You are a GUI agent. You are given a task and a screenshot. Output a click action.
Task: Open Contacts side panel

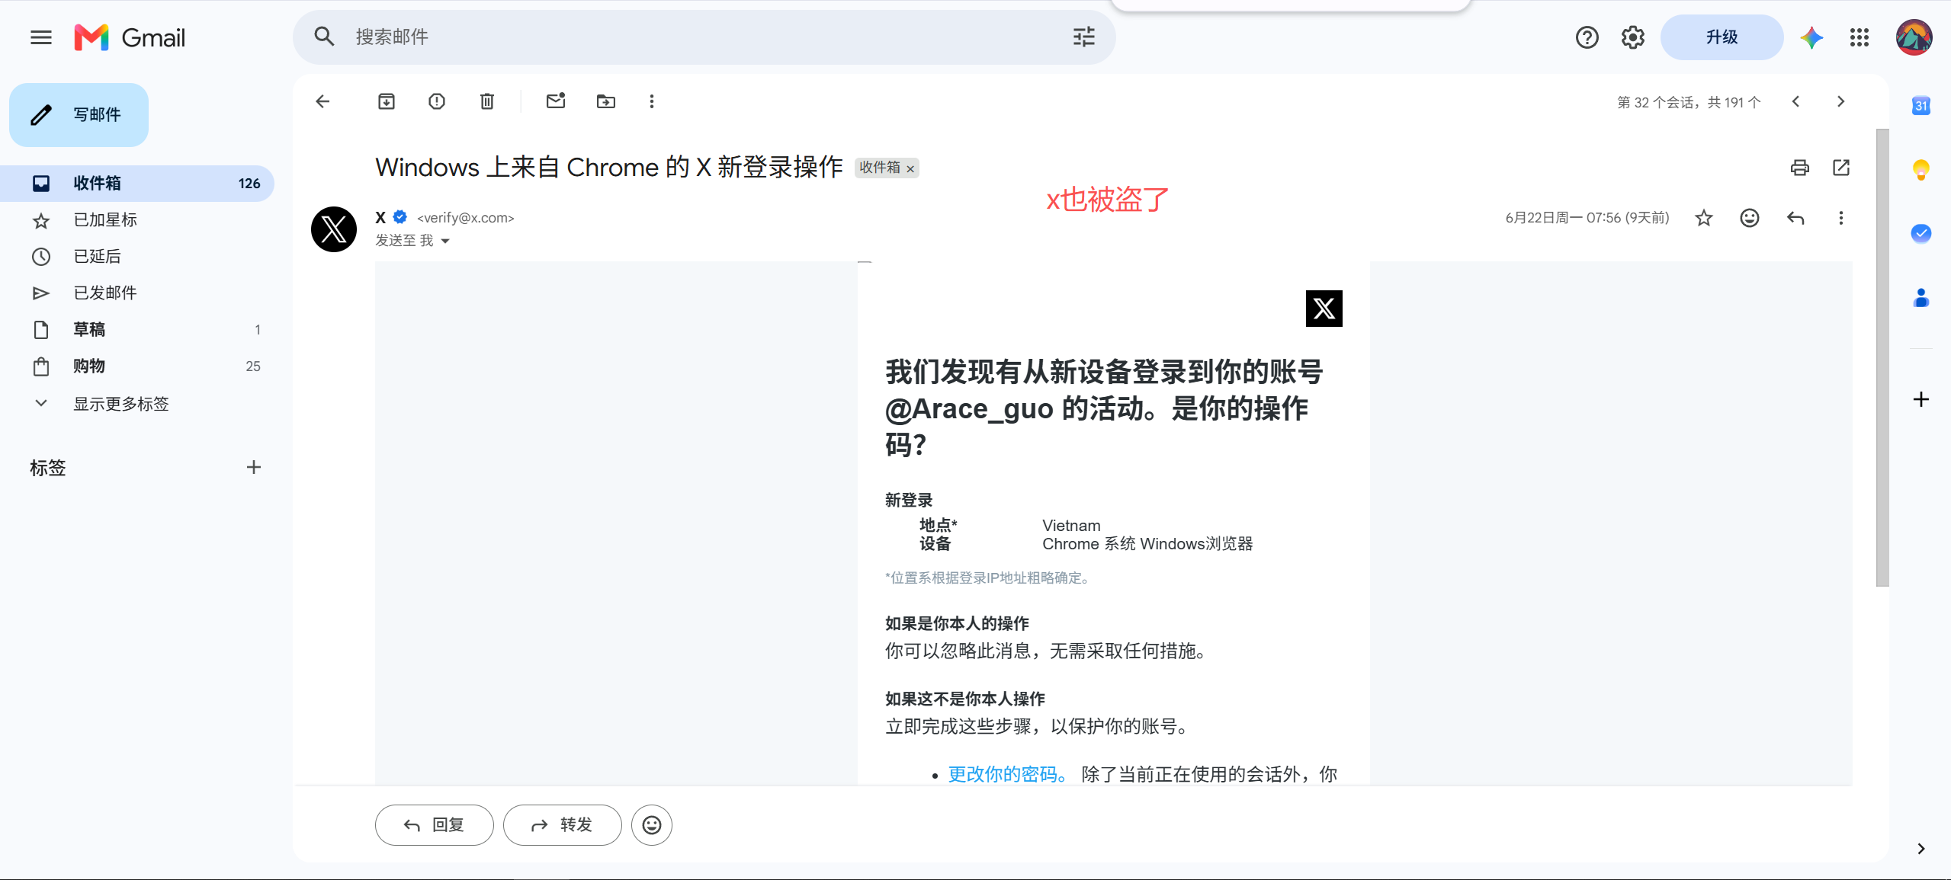click(1921, 298)
